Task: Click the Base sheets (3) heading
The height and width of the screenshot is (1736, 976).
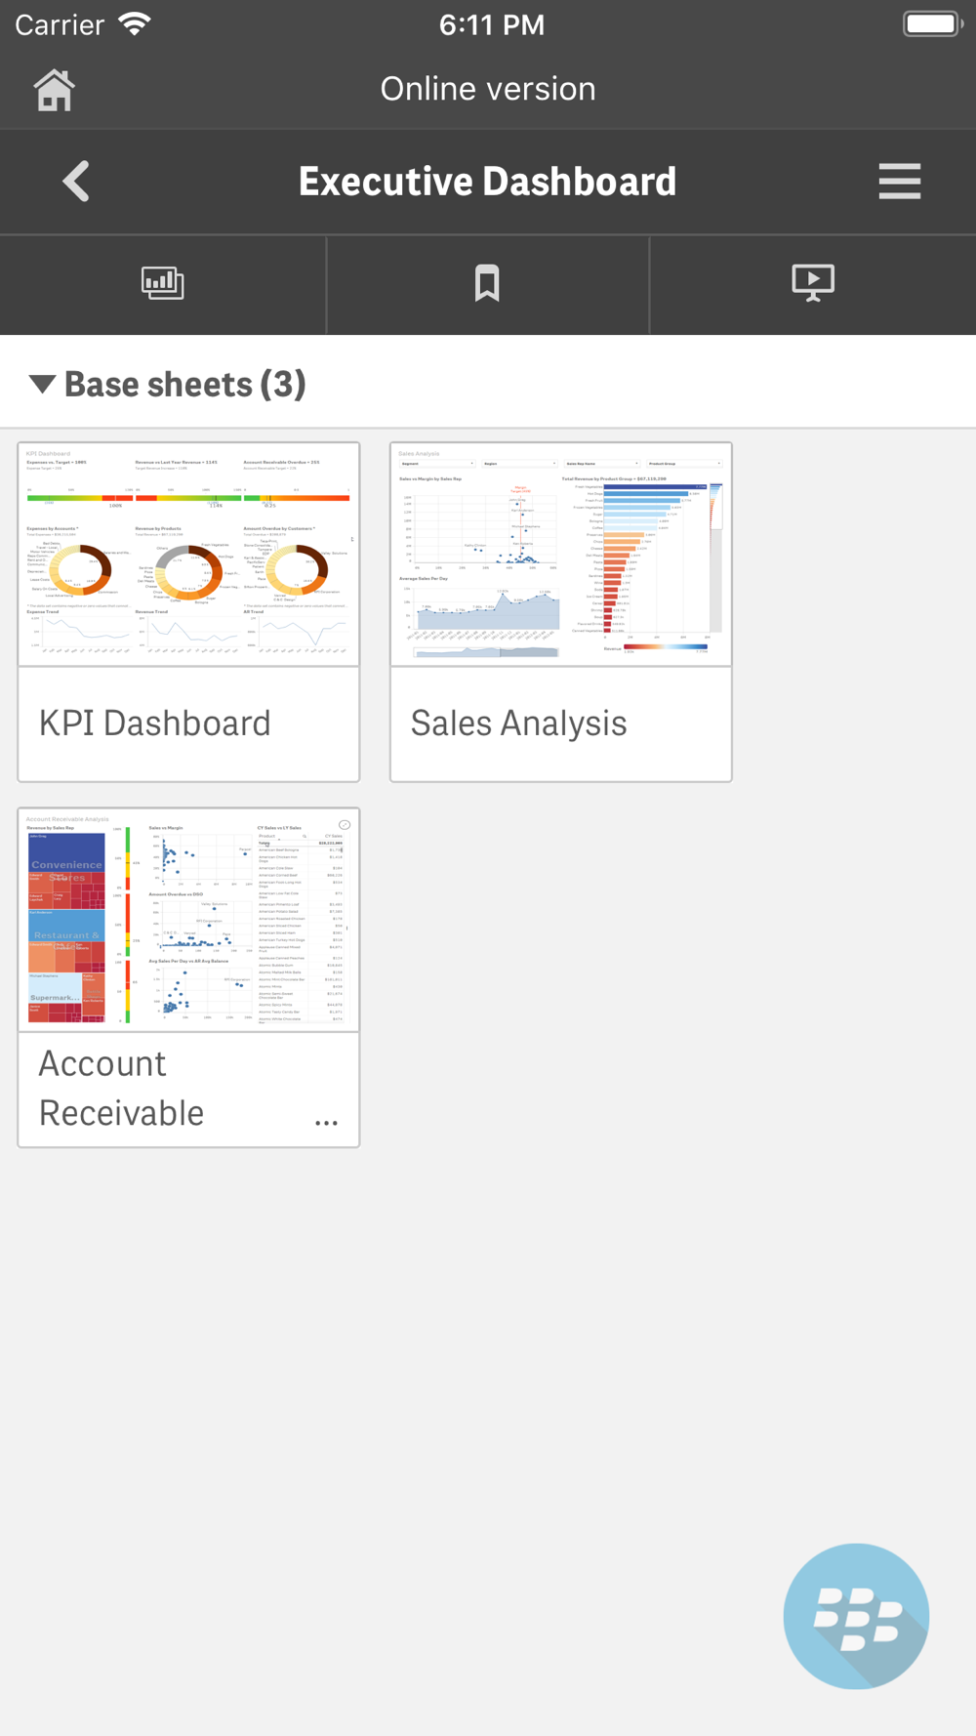Action: 185,385
